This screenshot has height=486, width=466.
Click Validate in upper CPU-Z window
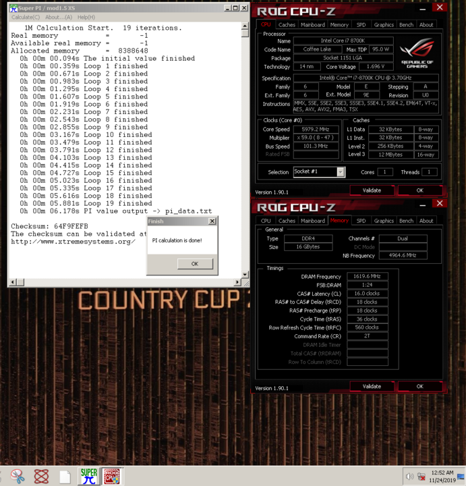pyautogui.click(x=372, y=190)
